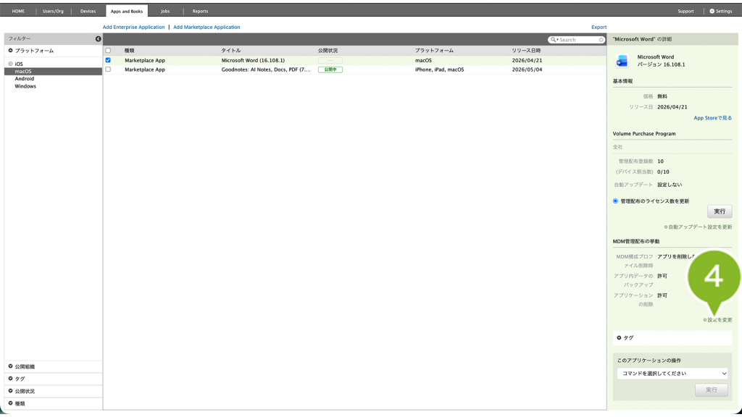Toggle the select-all checkbox in the table header
This screenshot has height=417, width=742.
pyautogui.click(x=108, y=51)
